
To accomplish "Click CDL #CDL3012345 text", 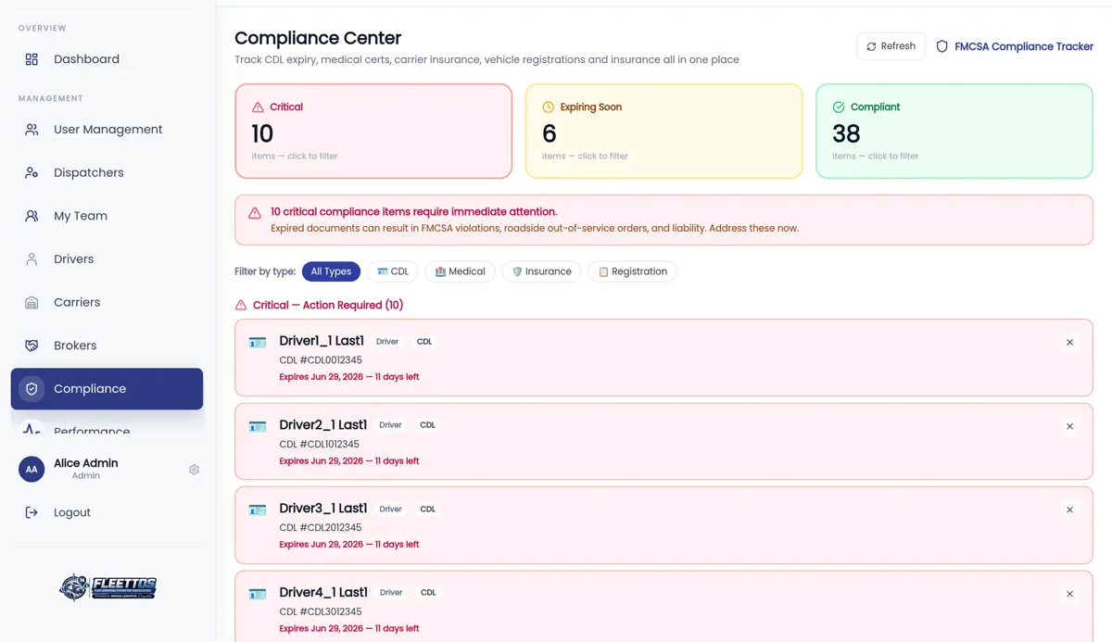I will tap(321, 611).
